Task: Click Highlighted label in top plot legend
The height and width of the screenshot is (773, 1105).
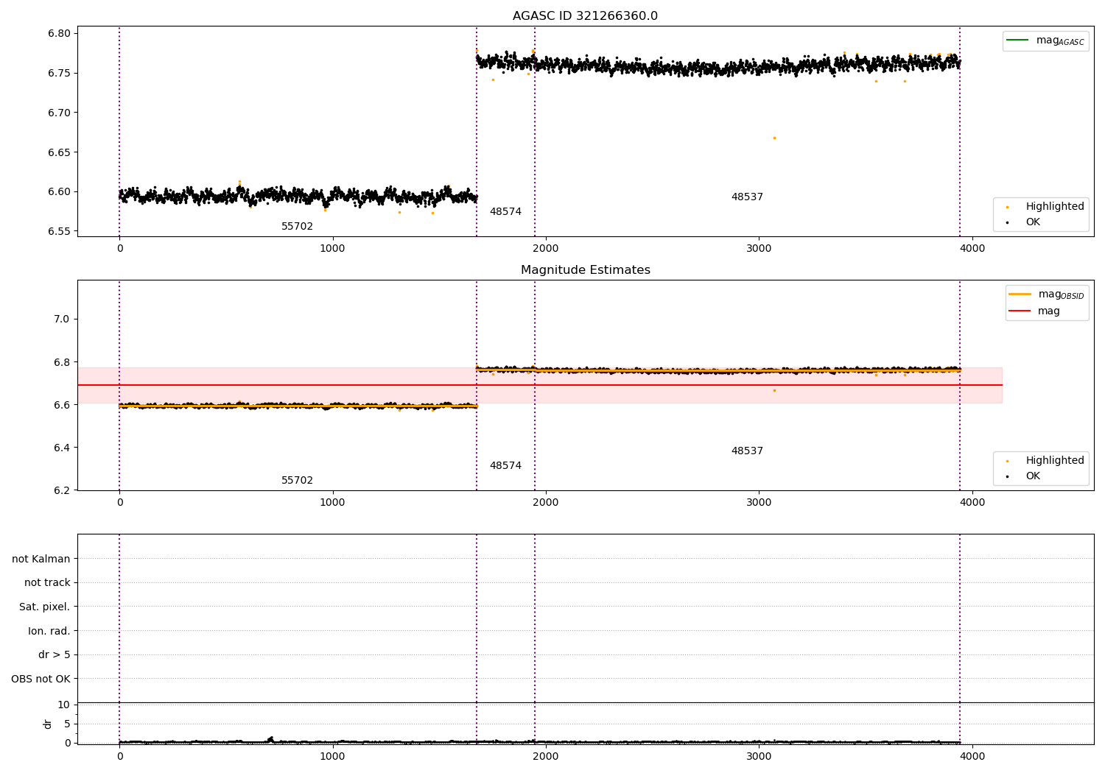Action: [1055, 207]
